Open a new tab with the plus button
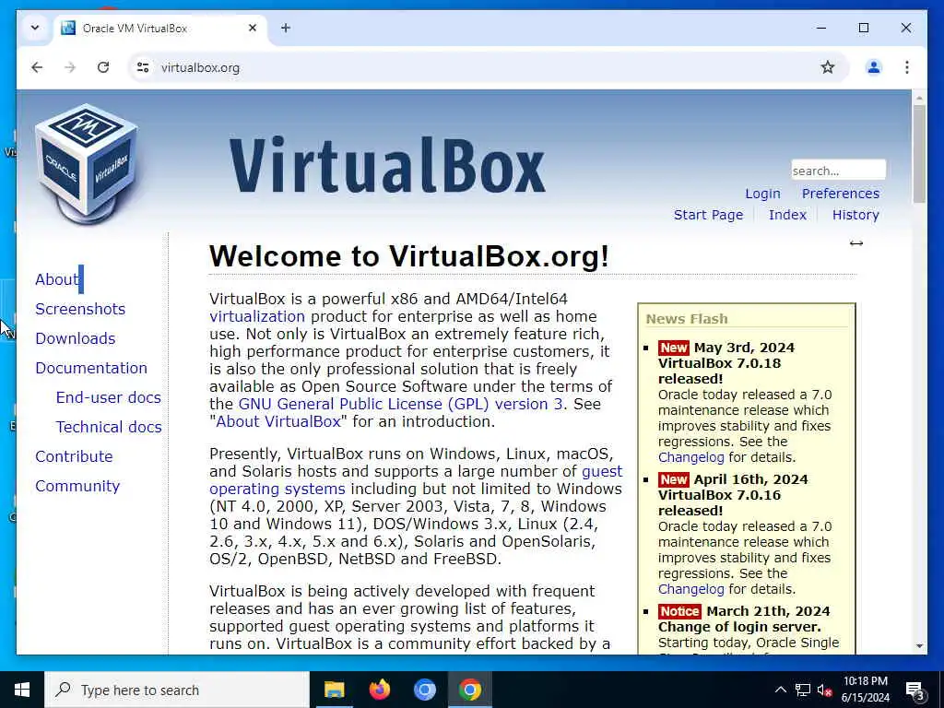This screenshot has height=708, width=944. [x=286, y=28]
